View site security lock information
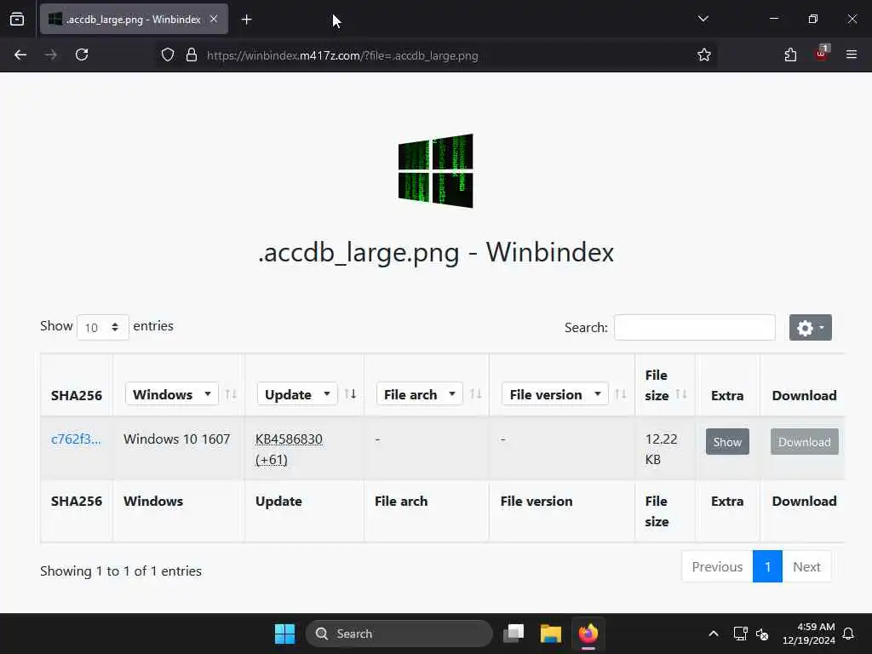Viewport: 872px width, 654px height. coord(192,55)
